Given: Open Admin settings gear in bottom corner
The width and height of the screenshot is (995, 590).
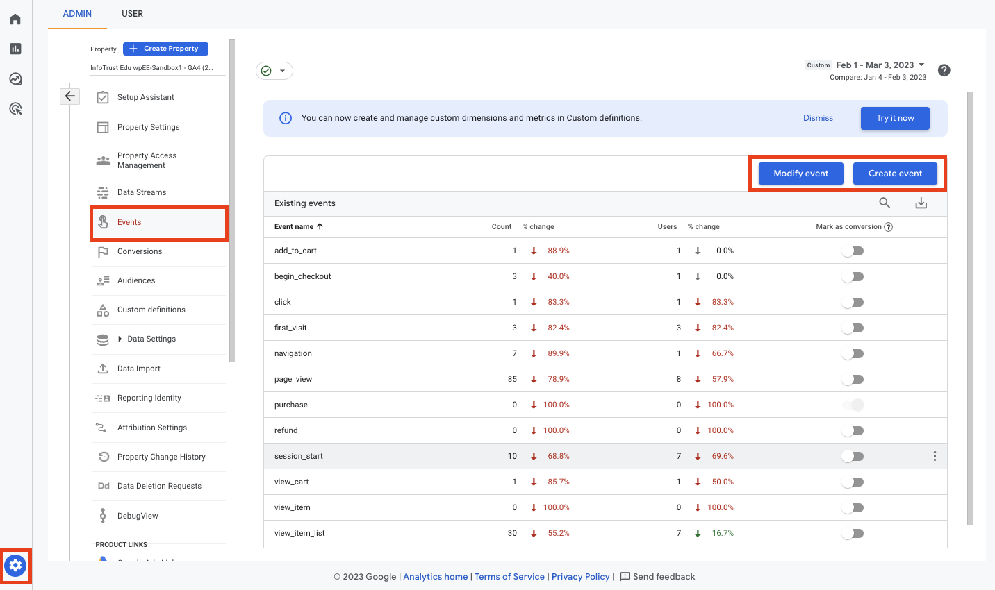Looking at the screenshot, I should (15, 566).
